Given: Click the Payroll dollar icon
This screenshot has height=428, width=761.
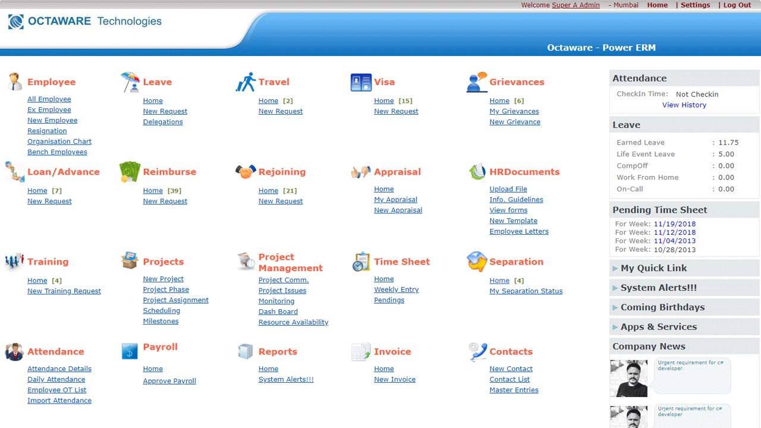Looking at the screenshot, I should [x=130, y=351].
